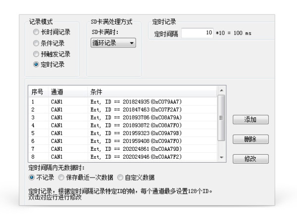The height and width of the screenshot is (222, 297).
Task: Select row 5 with ID 201959323
Action: [x=124, y=133]
